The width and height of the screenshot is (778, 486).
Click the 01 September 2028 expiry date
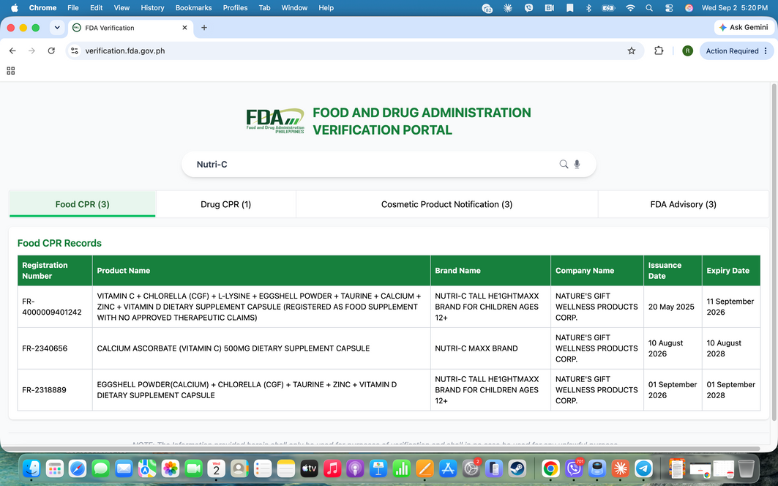730,390
